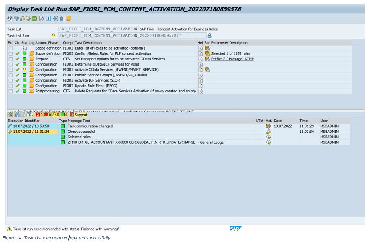The width and height of the screenshot is (373, 242).
Task: Click the green-orange lock check toolbar icon
Action: (23, 18)
